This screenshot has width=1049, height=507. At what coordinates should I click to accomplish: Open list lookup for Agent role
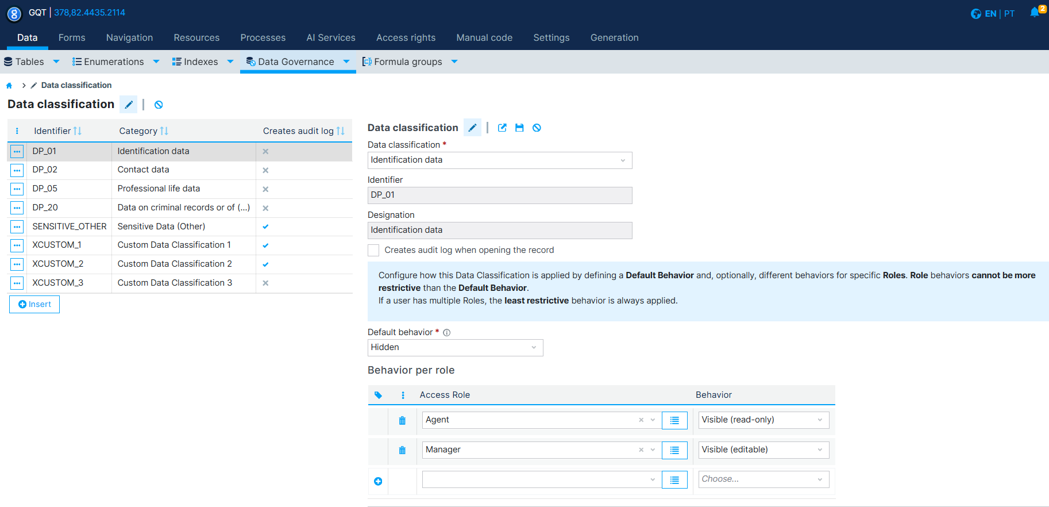pos(674,420)
